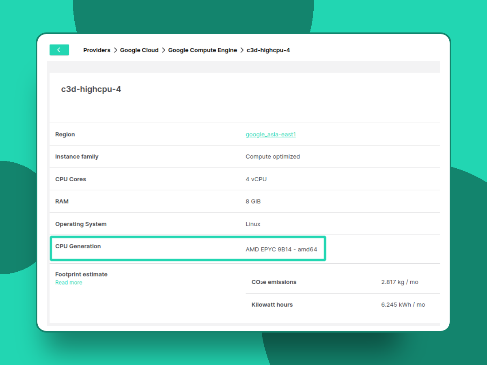This screenshot has height=365, width=487.
Task: Click the CO₂e emissions label
Action: (274, 282)
